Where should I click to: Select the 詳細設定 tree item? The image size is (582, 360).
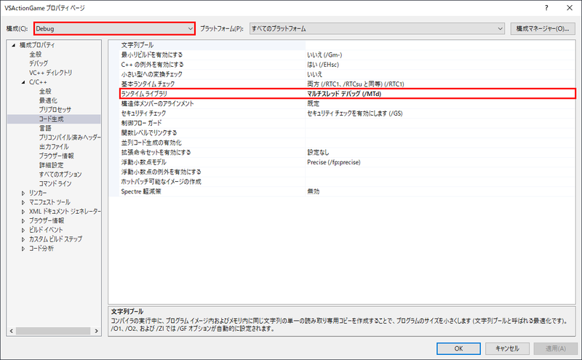point(51,165)
